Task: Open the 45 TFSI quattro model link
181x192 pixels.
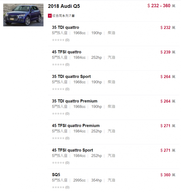Action: point(67,52)
